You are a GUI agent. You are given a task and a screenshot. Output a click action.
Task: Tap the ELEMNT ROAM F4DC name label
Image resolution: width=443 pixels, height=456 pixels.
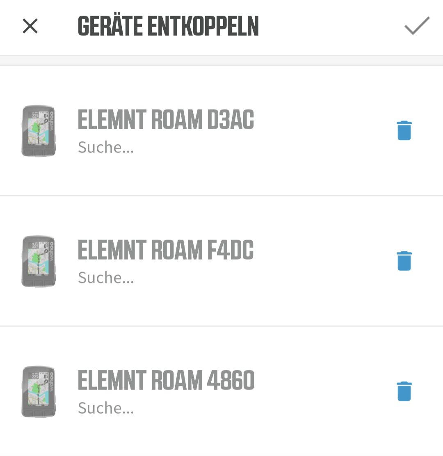166,250
